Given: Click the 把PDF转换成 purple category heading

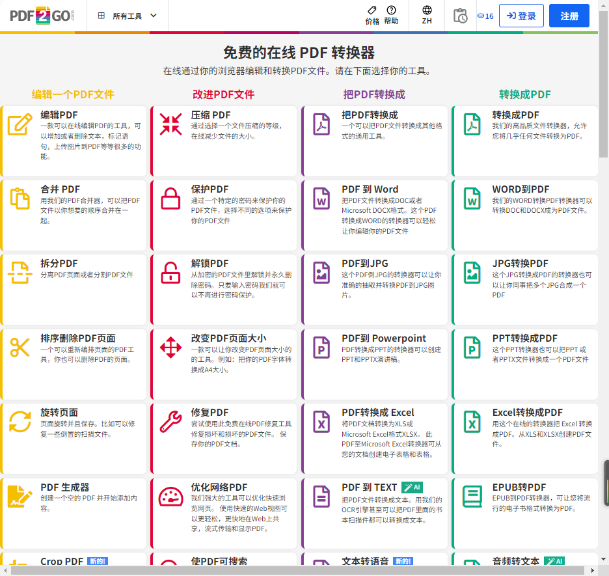Looking at the screenshot, I should (374, 94).
